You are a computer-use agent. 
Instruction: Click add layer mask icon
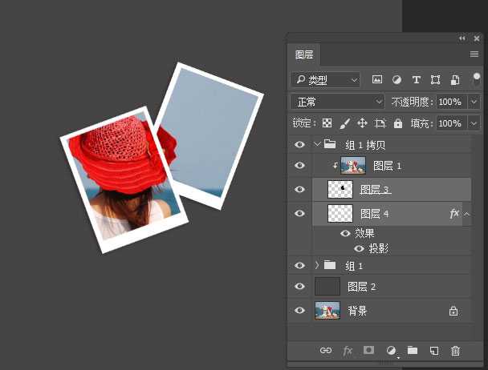(x=369, y=350)
